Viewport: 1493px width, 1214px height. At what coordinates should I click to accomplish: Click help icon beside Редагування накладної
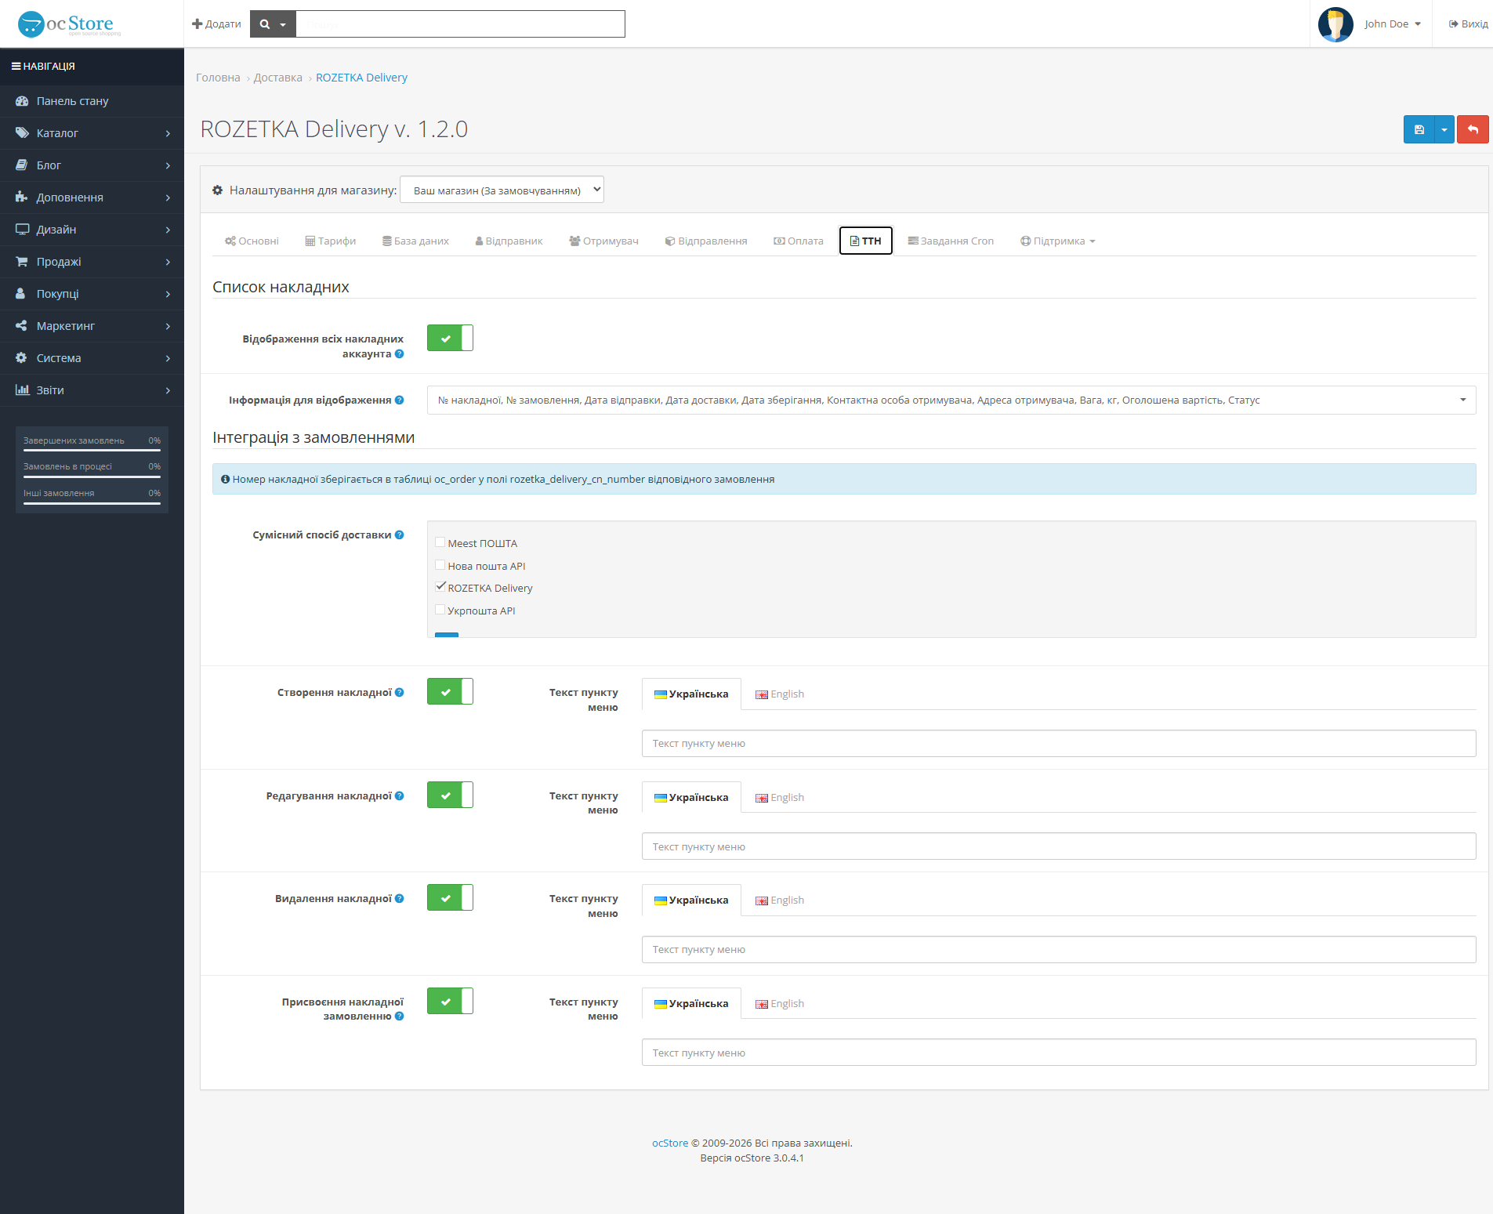pyautogui.click(x=400, y=796)
